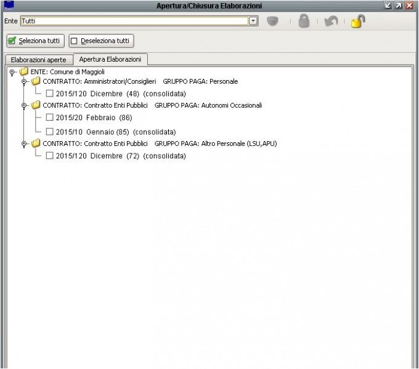Collapse the Altro Personale (LSU,APU) node
The image size is (419, 369).
pyautogui.click(x=24, y=144)
